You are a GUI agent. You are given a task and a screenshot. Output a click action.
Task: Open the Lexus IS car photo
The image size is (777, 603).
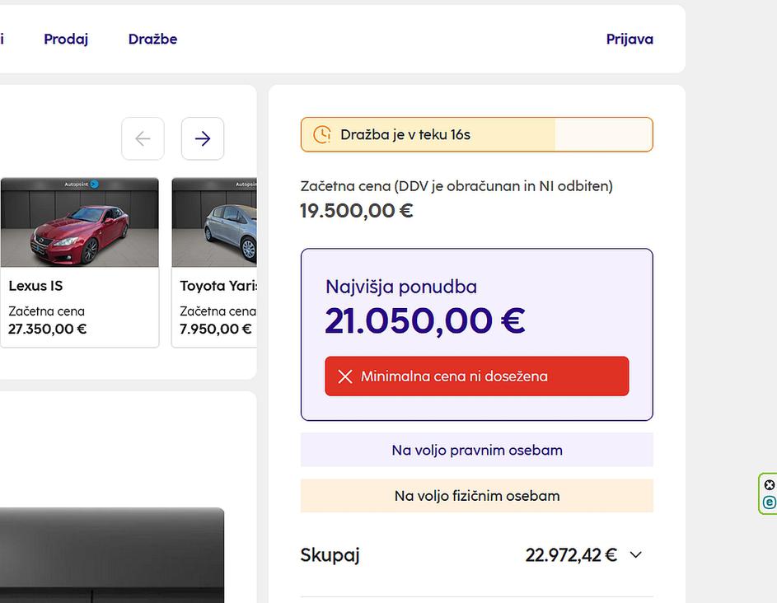tap(79, 227)
